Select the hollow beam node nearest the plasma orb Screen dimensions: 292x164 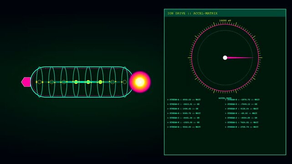point(124,82)
